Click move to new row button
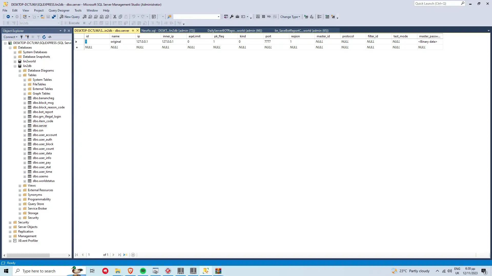The image size is (492, 276). pos(126,255)
